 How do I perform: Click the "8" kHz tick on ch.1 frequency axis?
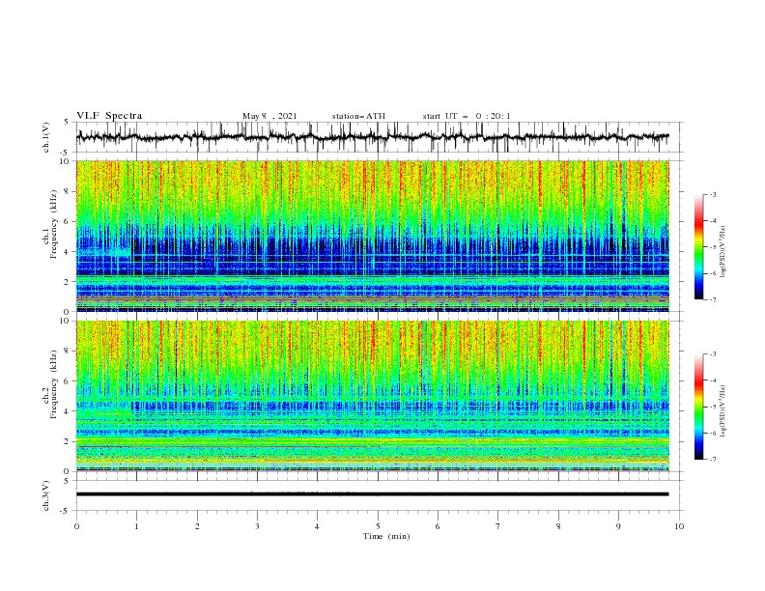click(x=68, y=191)
